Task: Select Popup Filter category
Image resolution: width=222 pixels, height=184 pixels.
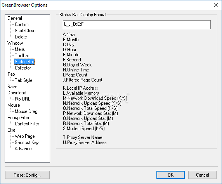Action: tap(18, 118)
